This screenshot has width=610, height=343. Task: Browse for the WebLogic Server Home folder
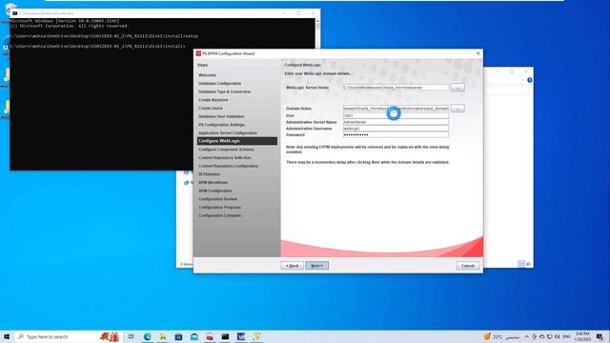(457, 88)
